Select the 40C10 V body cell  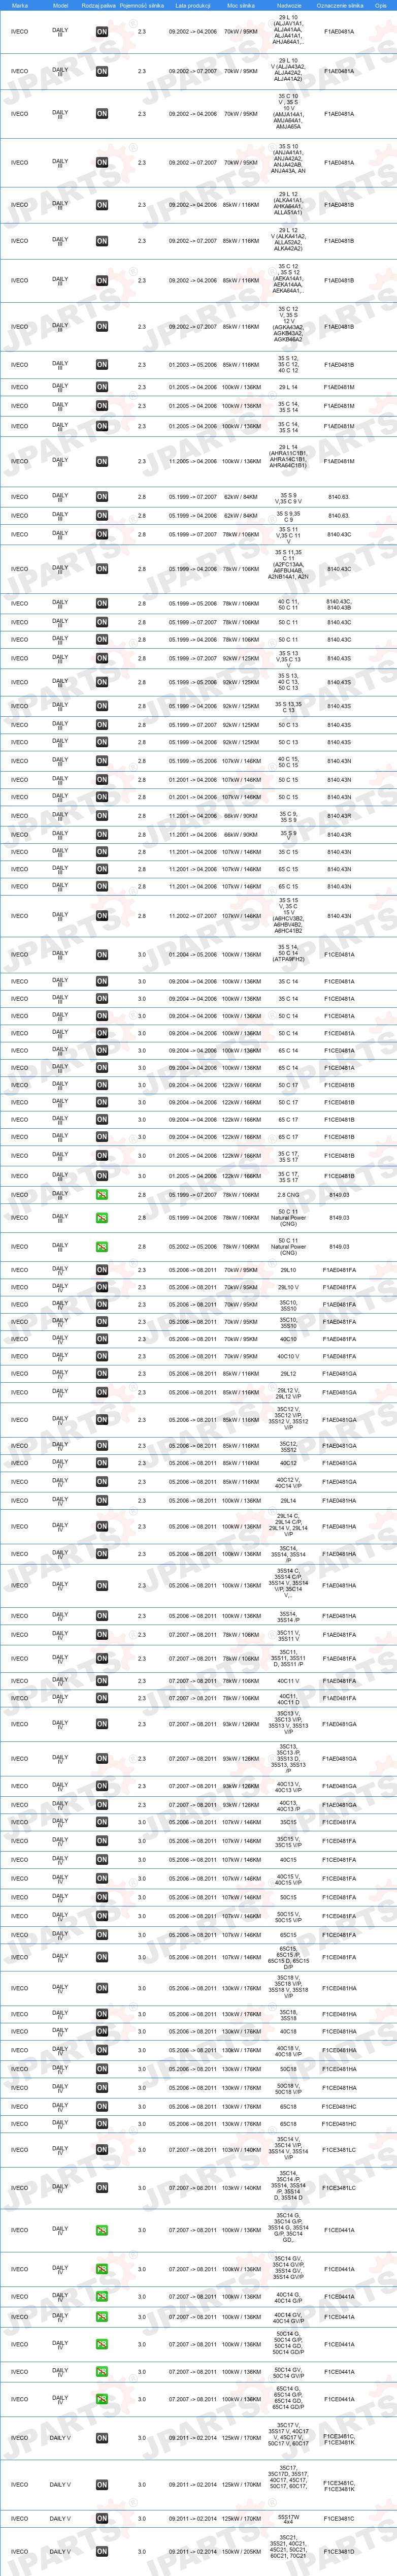(x=288, y=1357)
